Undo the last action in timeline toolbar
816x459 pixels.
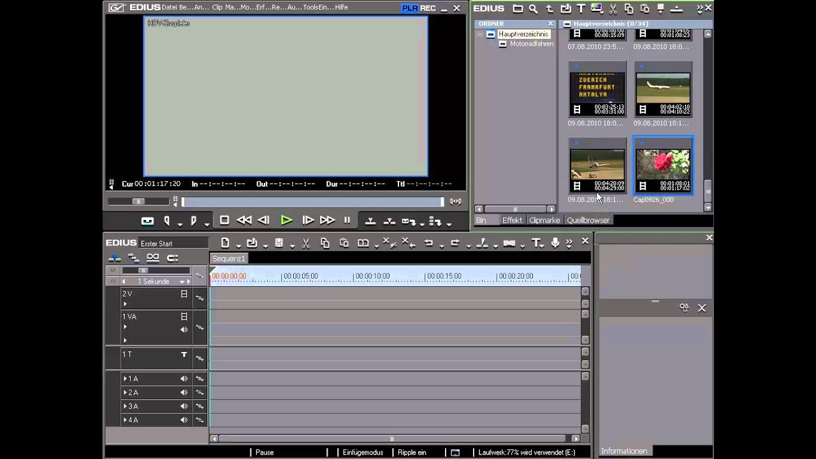coord(428,243)
